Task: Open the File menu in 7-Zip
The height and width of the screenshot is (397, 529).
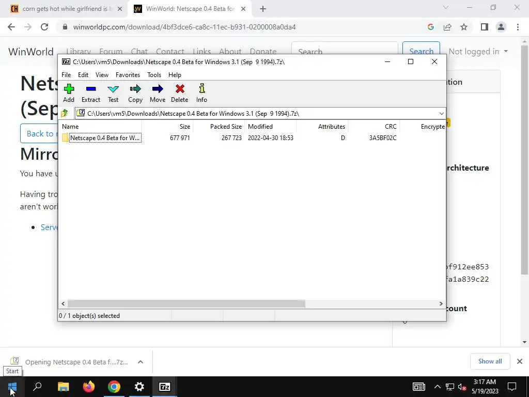Action: [66, 75]
